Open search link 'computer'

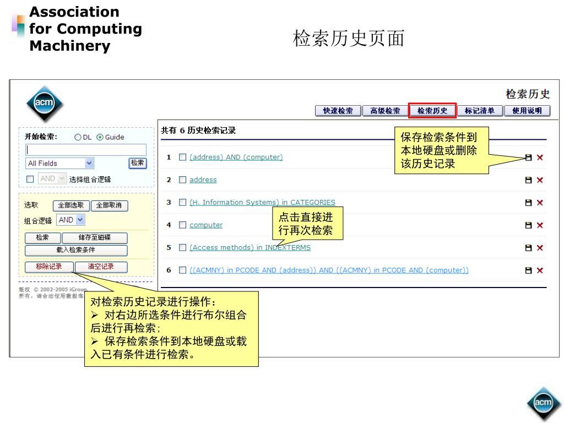pyautogui.click(x=206, y=225)
